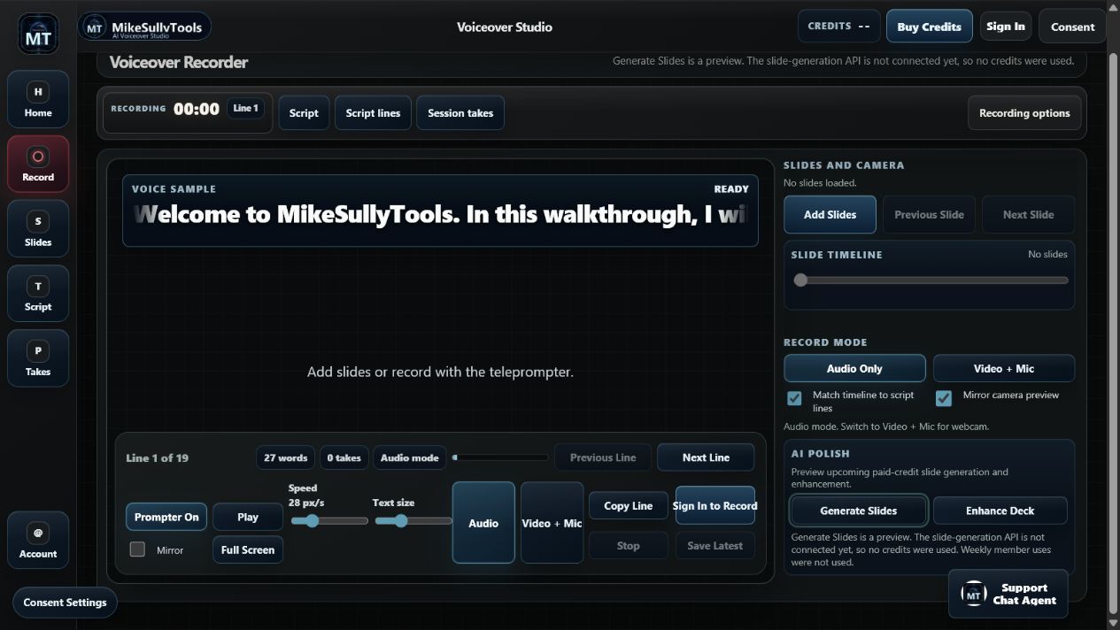The width and height of the screenshot is (1120, 630).
Task: Click the line progress bar next to Audio mode
Action: (500, 457)
